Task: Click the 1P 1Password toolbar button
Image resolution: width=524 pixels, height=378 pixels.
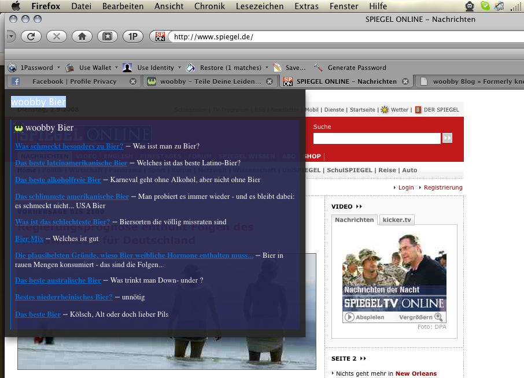Action: click(132, 36)
